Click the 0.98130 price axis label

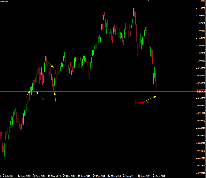(201, 75)
